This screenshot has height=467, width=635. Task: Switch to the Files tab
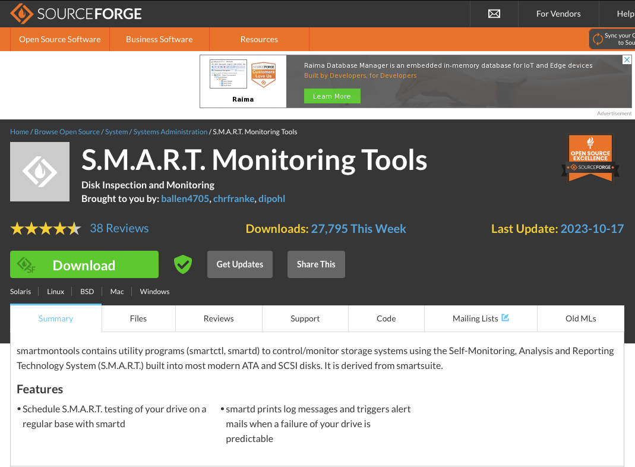138,318
